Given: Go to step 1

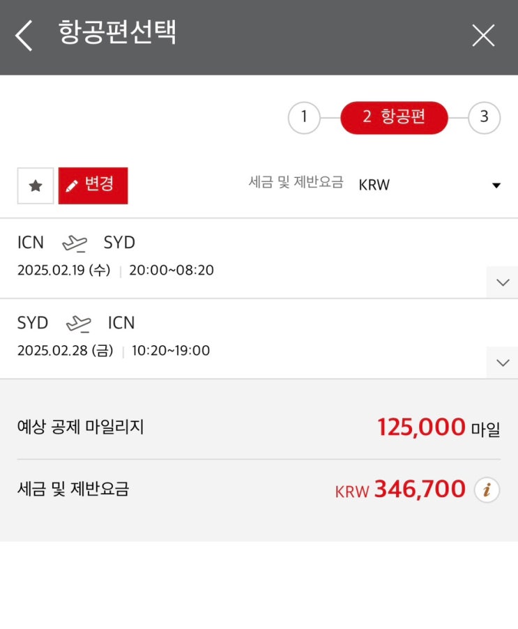Looking at the screenshot, I should [304, 117].
